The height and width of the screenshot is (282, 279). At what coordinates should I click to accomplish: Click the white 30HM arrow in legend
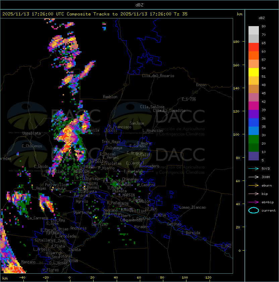pos(254,177)
